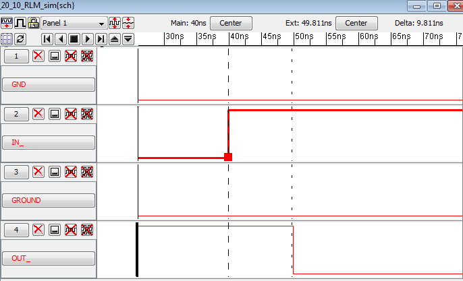Center the Main cursor at 40ns
The height and width of the screenshot is (281, 463).
click(x=231, y=23)
